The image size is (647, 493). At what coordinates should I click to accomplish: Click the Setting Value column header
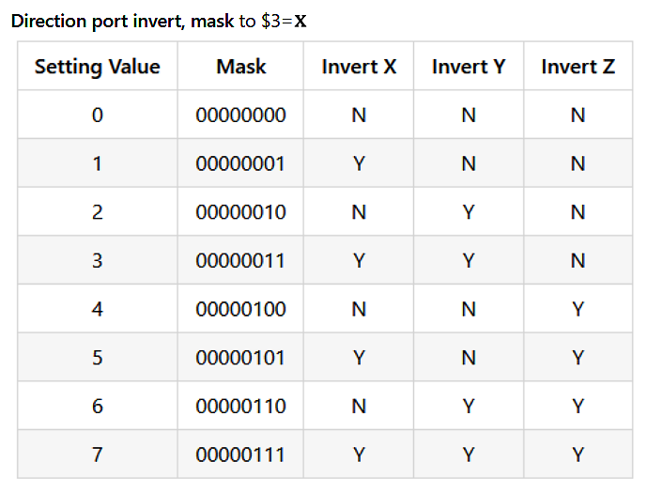click(x=98, y=67)
